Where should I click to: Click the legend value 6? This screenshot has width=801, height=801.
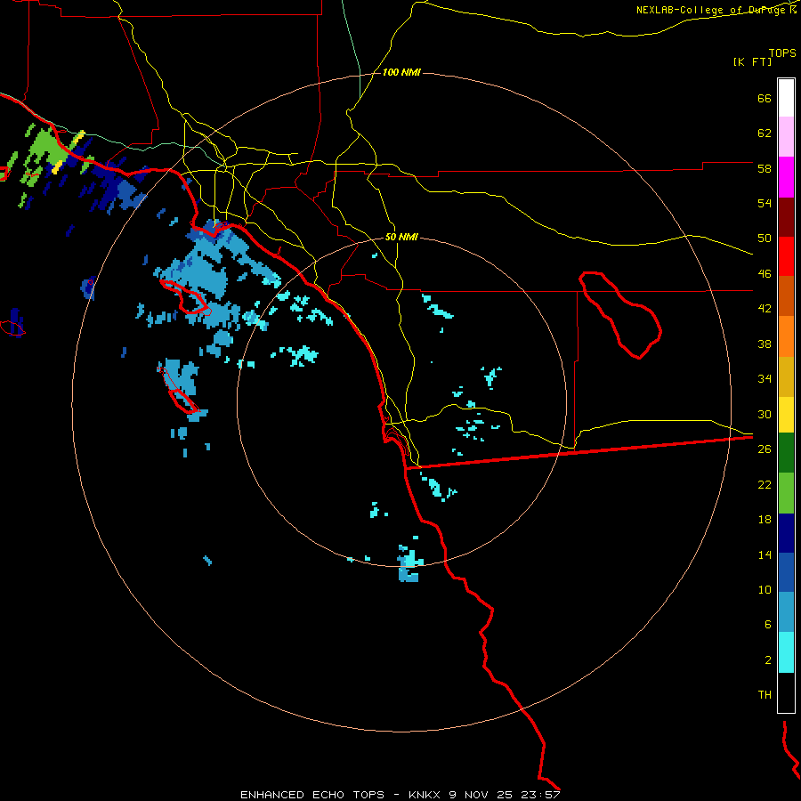point(768,625)
